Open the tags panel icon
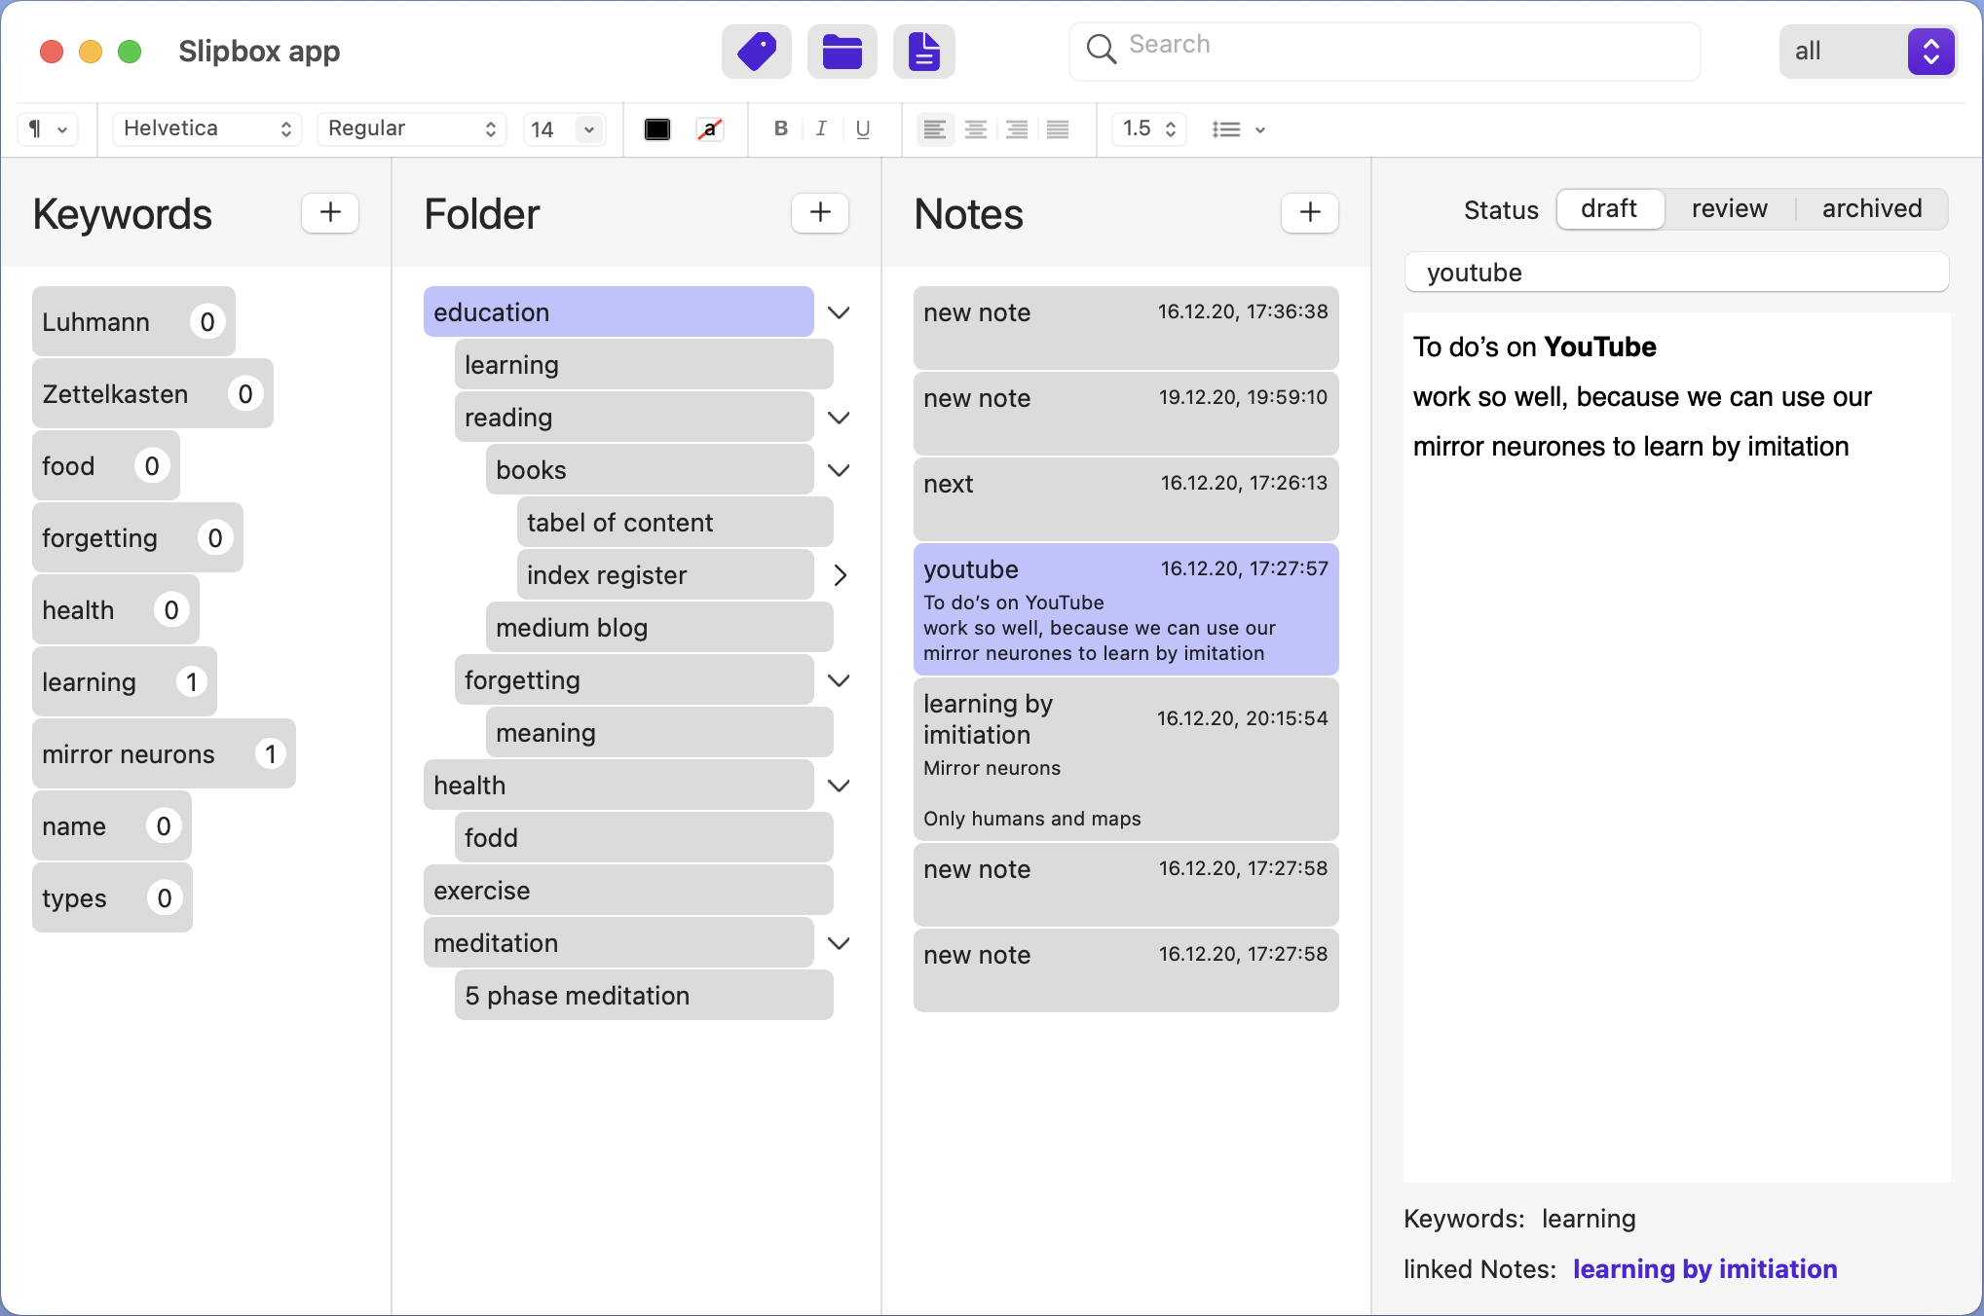 (757, 51)
